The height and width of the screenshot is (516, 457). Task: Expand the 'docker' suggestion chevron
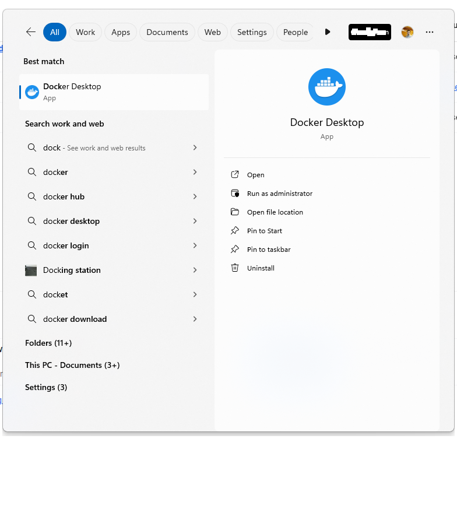coord(195,172)
